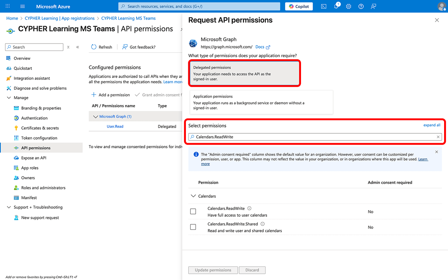
Task: Click the Discard button
Action: 252,270
